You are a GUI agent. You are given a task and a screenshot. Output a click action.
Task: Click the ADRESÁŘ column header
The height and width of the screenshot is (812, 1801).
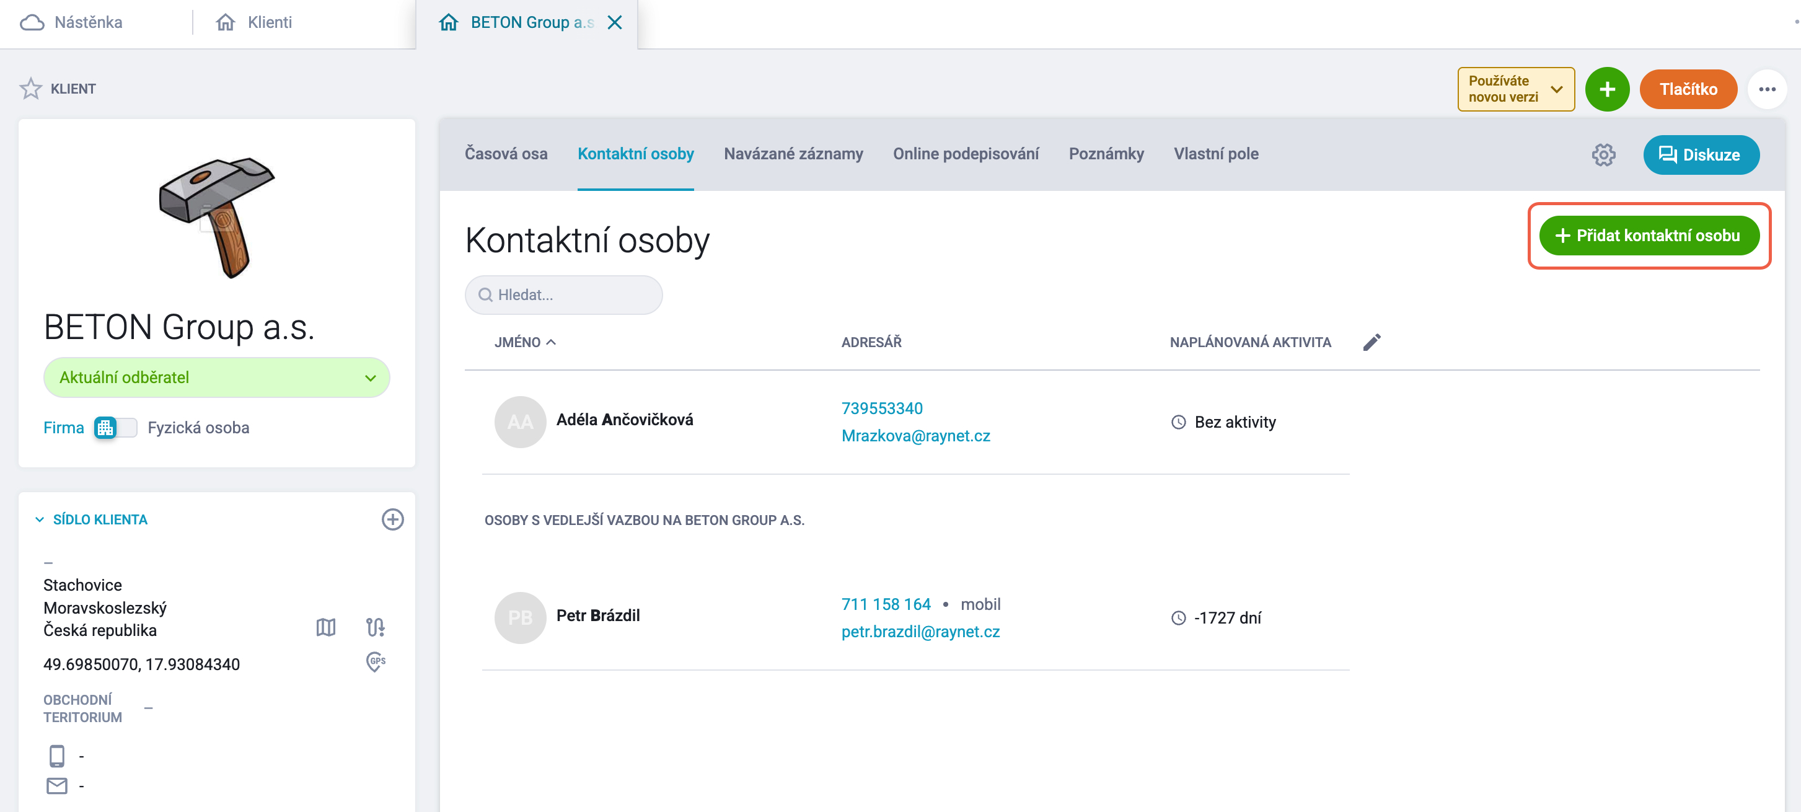tap(871, 342)
